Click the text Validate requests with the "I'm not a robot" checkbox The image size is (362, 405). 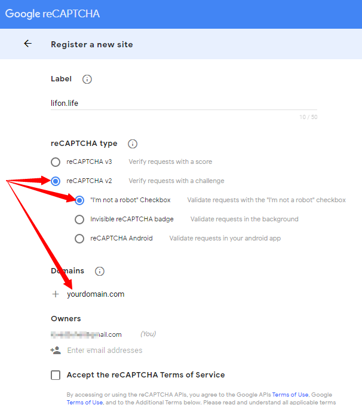266,200
